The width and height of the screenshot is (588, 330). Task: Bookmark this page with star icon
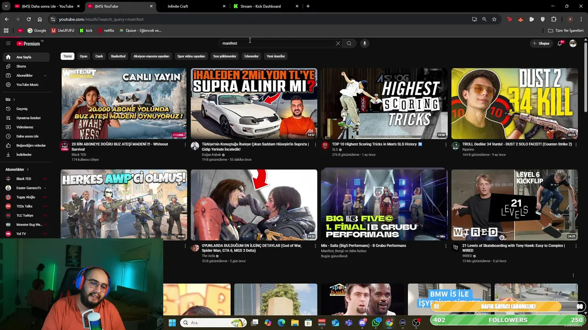point(494,19)
